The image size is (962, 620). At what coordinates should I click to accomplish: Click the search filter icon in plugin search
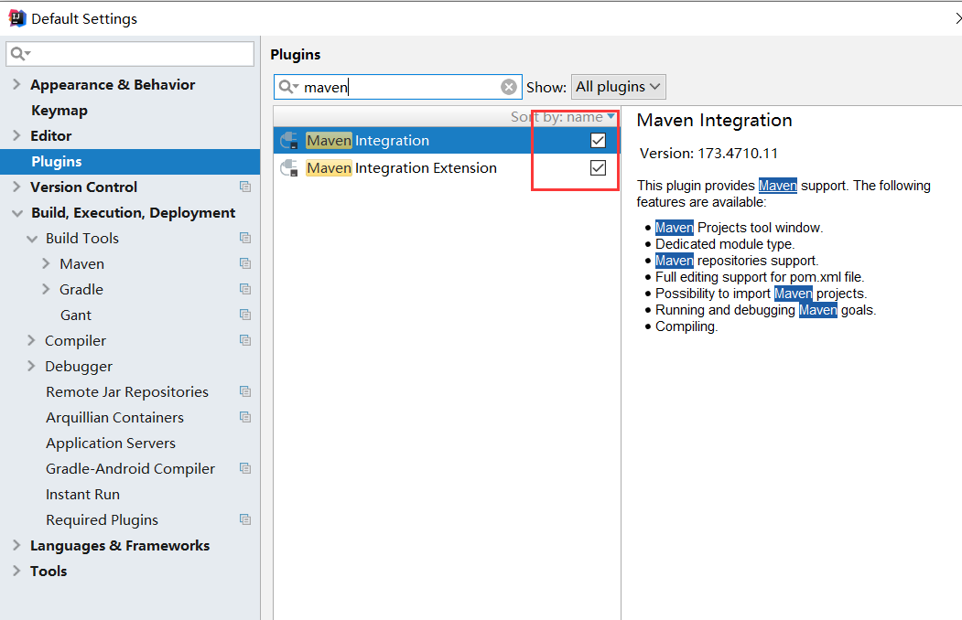(287, 86)
